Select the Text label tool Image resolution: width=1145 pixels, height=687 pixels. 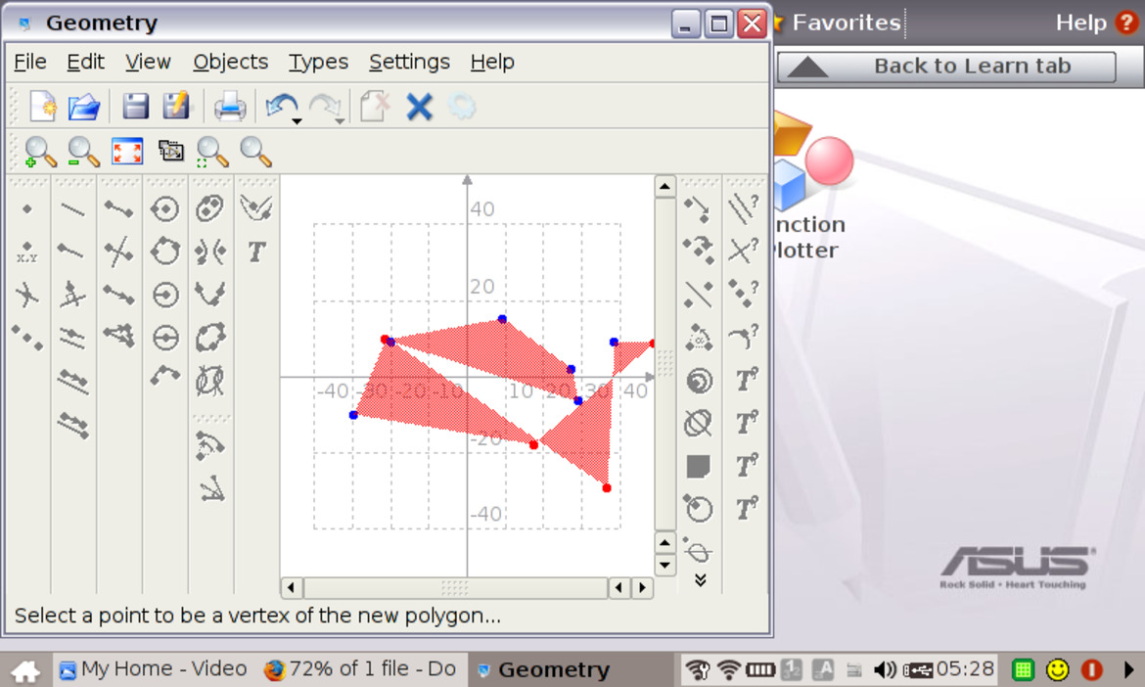click(255, 252)
